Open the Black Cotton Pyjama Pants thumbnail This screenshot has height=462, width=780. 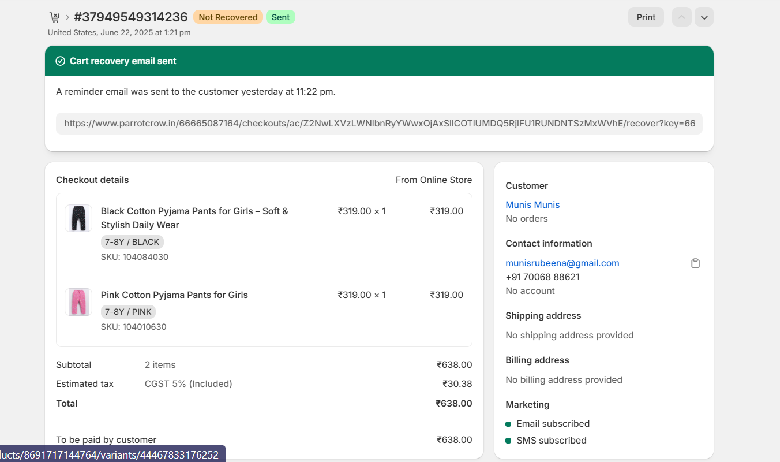78,218
